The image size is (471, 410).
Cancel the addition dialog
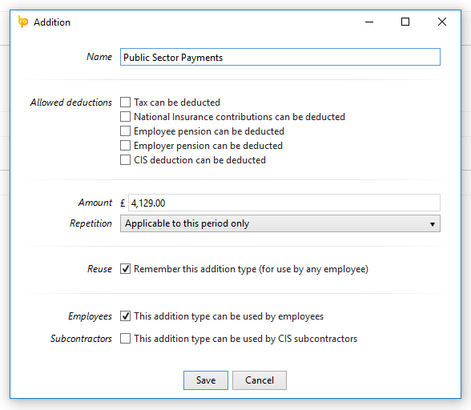(x=260, y=380)
